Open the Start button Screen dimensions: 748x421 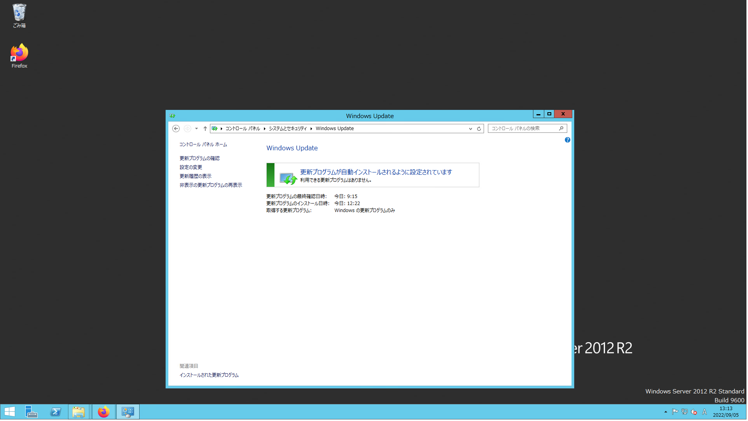click(x=10, y=412)
